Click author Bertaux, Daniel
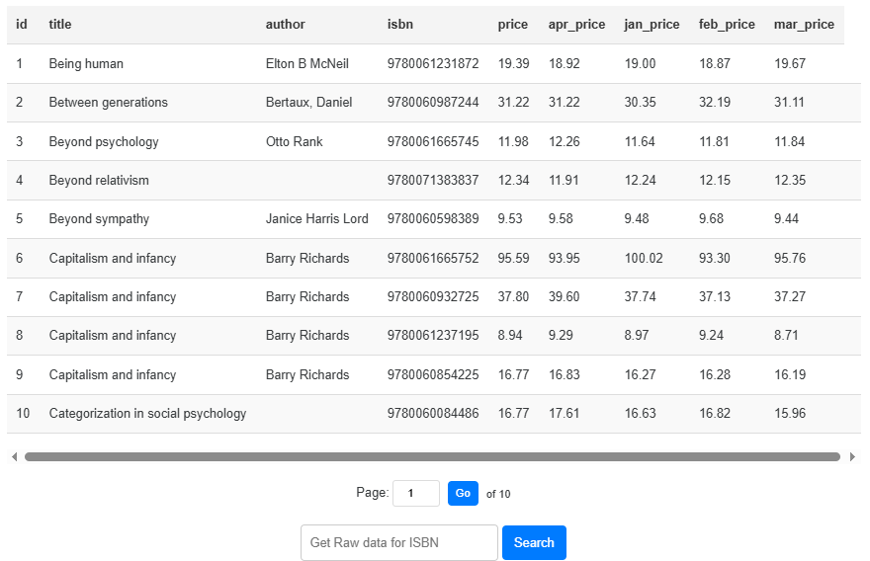Viewport: 870px width, 561px height. (309, 102)
